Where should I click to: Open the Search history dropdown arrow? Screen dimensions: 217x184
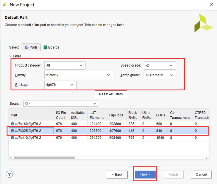click(x=95, y=104)
